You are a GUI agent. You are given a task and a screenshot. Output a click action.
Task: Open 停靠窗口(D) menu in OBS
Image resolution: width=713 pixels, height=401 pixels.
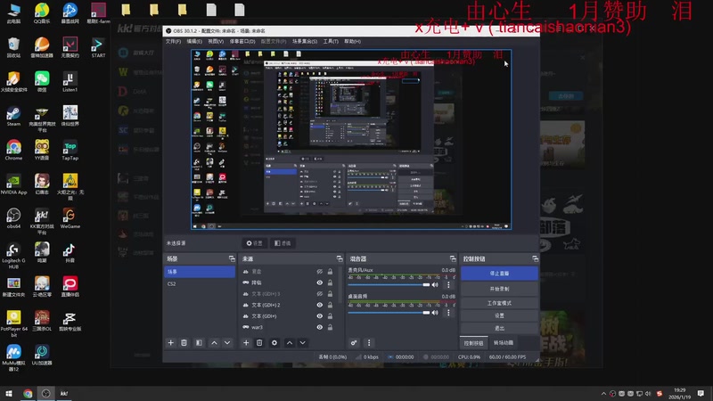pyautogui.click(x=242, y=41)
